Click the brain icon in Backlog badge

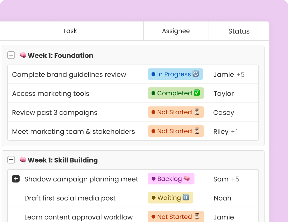point(187,179)
